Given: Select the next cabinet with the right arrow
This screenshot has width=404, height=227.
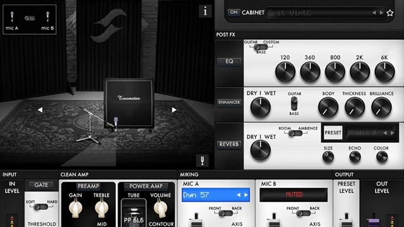Looking at the screenshot, I should 381,13.
